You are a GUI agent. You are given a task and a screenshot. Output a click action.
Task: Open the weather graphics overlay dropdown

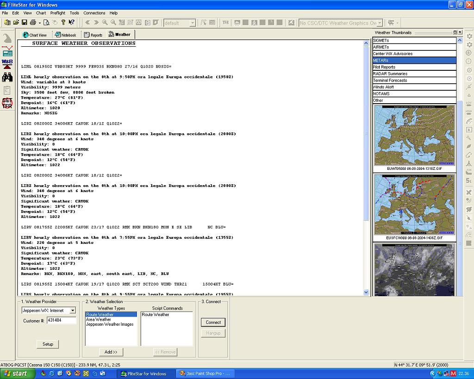380,23
